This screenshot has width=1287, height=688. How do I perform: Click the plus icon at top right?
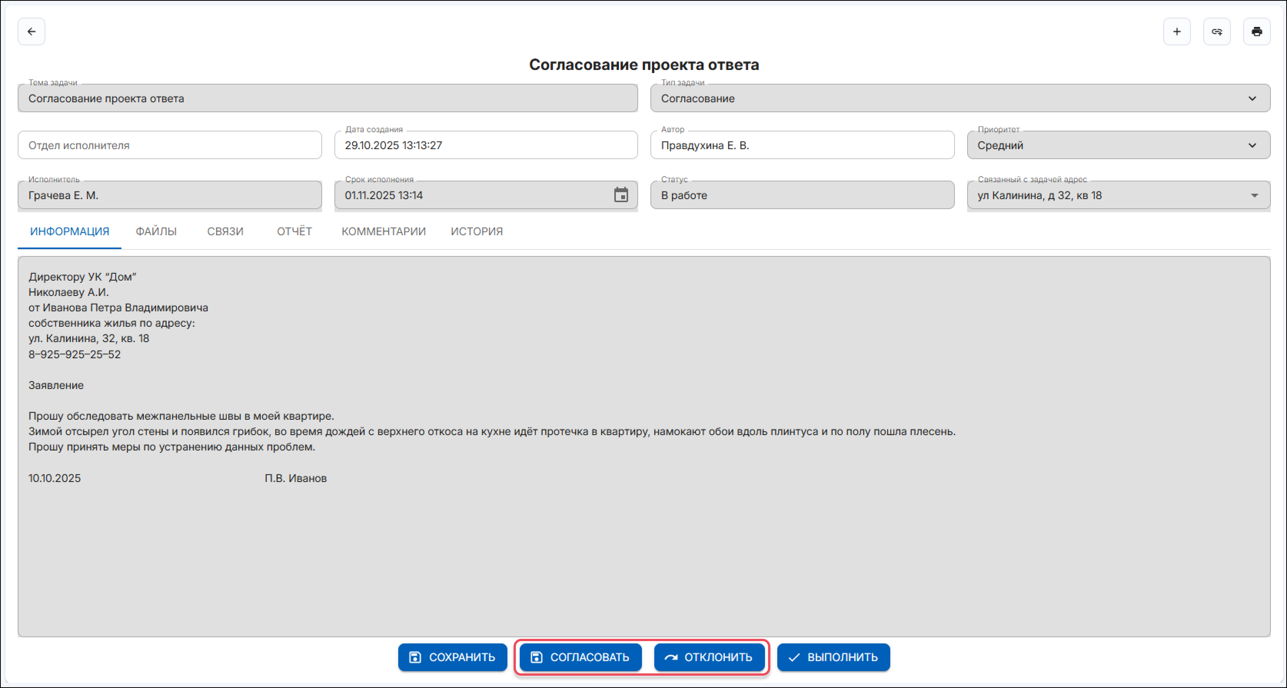coord(1177,32)
